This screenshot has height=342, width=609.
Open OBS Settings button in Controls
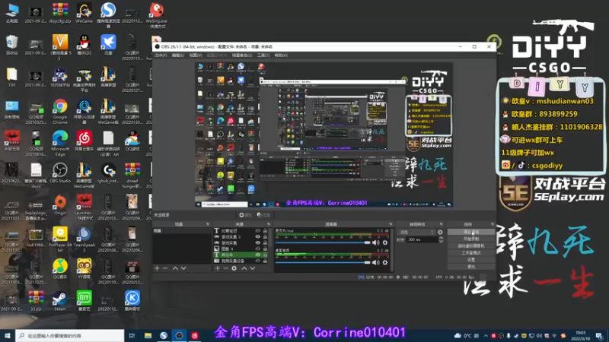471,259
